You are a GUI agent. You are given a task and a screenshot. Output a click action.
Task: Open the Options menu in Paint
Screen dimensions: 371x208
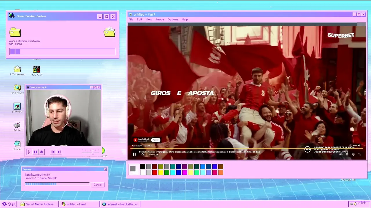(173, 19)
